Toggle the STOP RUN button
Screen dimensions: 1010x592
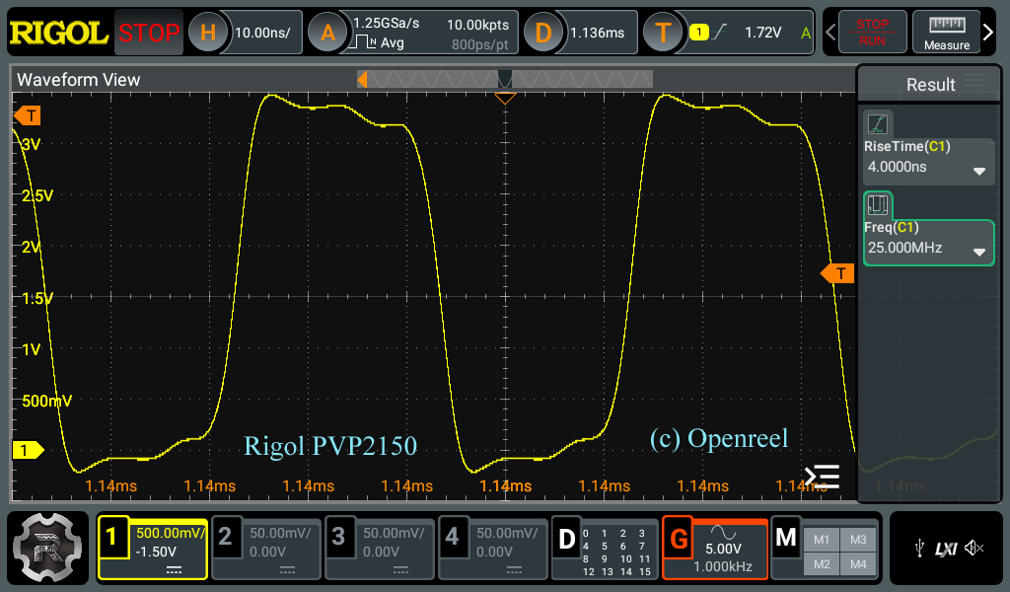click(x=872, y=33)
